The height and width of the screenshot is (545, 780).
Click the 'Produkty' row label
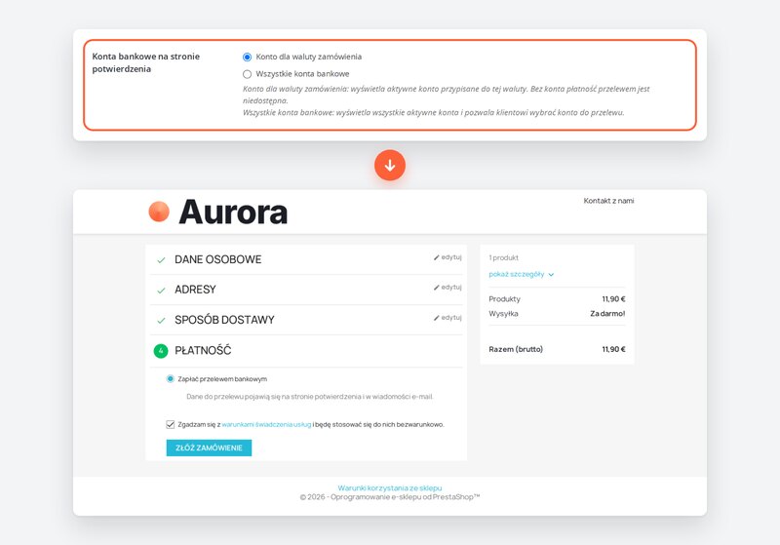504,299
